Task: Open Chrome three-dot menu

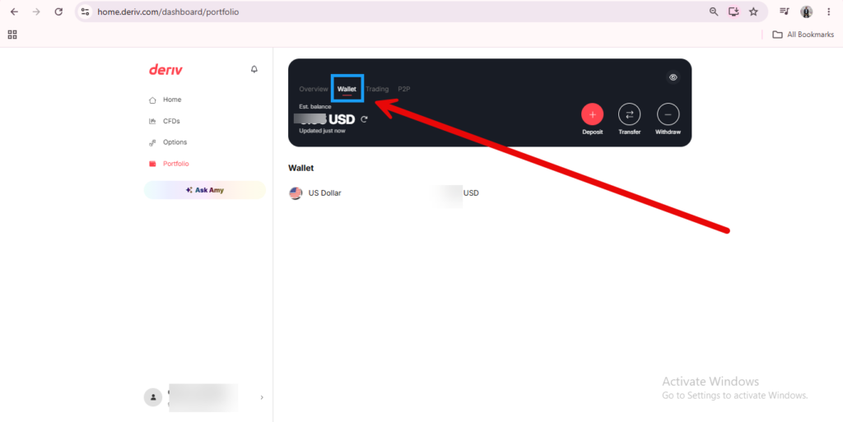Action: 828,12
